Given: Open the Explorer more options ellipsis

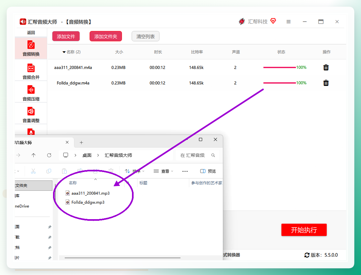Looking at the screenshot, I should click(185, 171).
